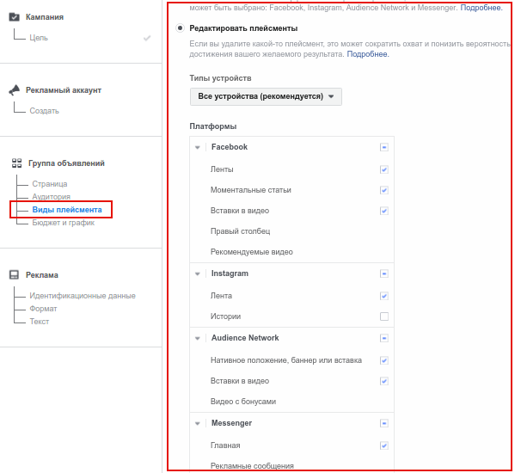Enable the Instagram Истории placement checkbox
Viewport: 521px width, 473px height.
point(384,316)
